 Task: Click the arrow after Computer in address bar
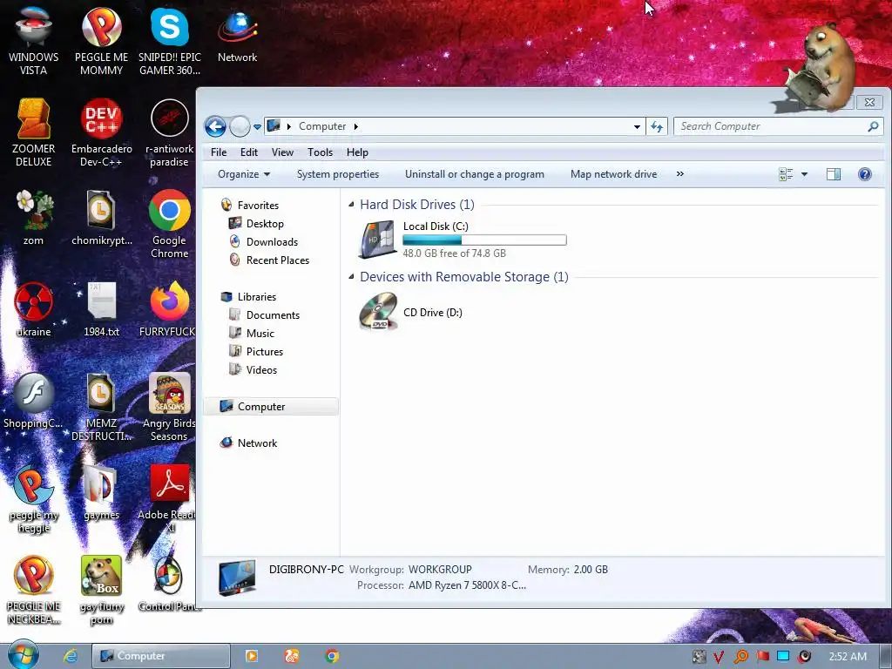(355, 126)
